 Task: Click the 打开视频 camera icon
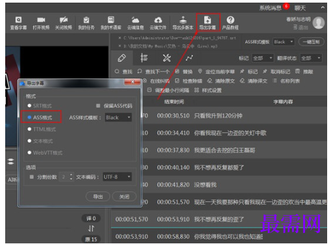coord(41,23)
